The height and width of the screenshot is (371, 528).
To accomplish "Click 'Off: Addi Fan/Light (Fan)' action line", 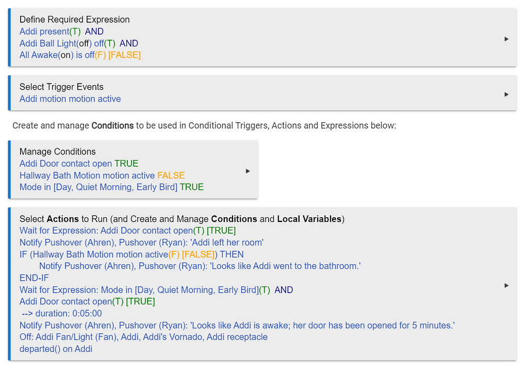I will coord(143,337).
